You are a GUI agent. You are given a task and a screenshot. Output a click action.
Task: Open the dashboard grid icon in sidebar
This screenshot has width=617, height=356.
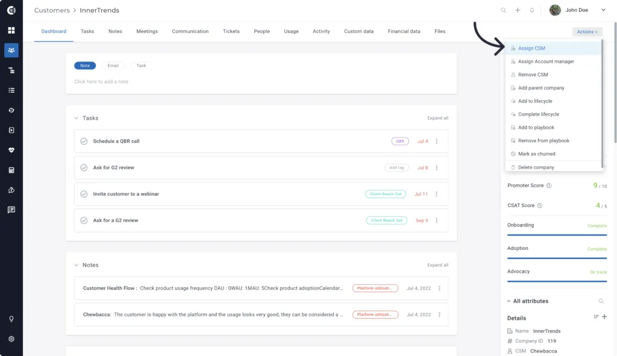(x=11, y=30)
